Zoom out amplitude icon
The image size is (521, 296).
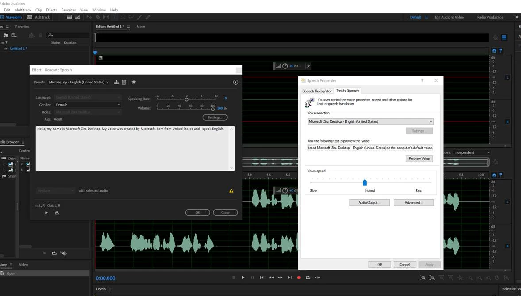tap(432, 278)
